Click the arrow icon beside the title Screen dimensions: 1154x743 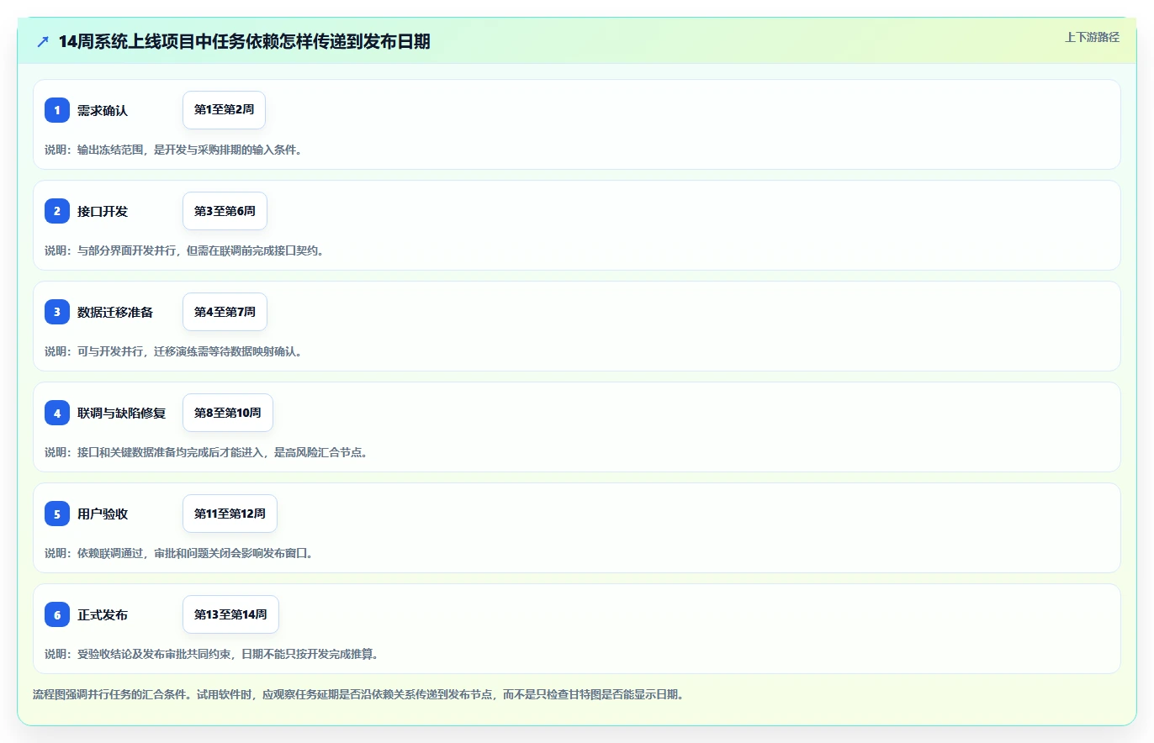click(x=43, y=42)
